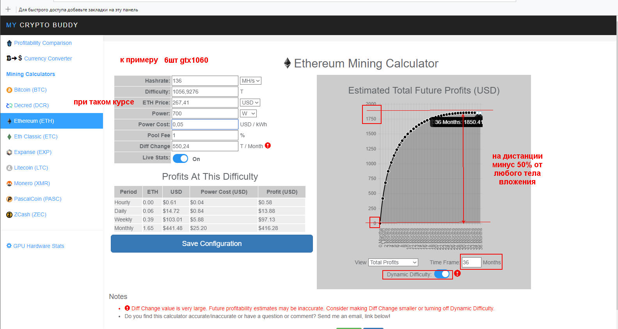The image size is (618, 329).
Task: Open Currency Converter page
Action: [x=48, y=58]
